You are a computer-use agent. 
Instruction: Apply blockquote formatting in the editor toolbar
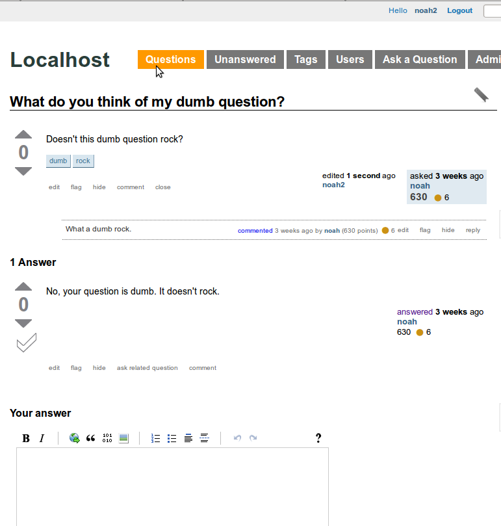91,438
